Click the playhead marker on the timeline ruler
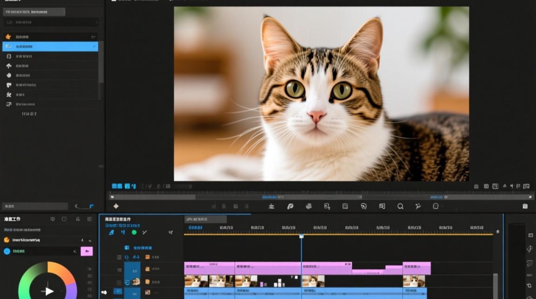This screenshot has width=536, height=299. [x=301, y=236]
